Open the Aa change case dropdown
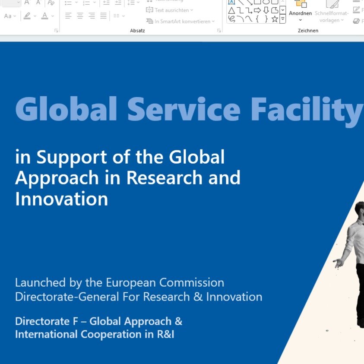 point(9,16)
